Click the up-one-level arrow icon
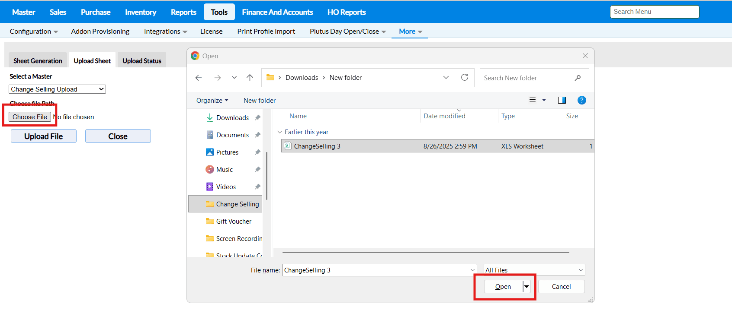The height and width of the screenshot is (329, 732). coord(250,78)
